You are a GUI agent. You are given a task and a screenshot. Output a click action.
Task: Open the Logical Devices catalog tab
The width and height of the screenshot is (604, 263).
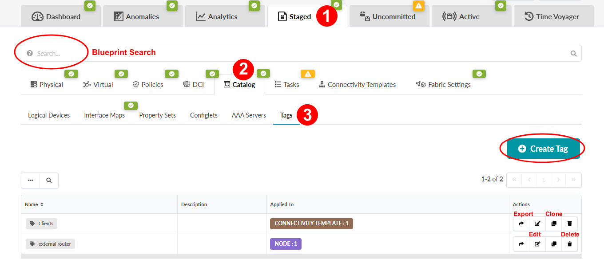tap(49, 115)
